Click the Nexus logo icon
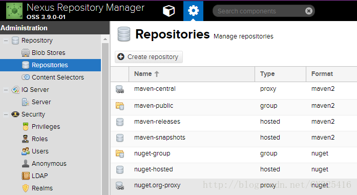357x195 pixels. point(14,11)
